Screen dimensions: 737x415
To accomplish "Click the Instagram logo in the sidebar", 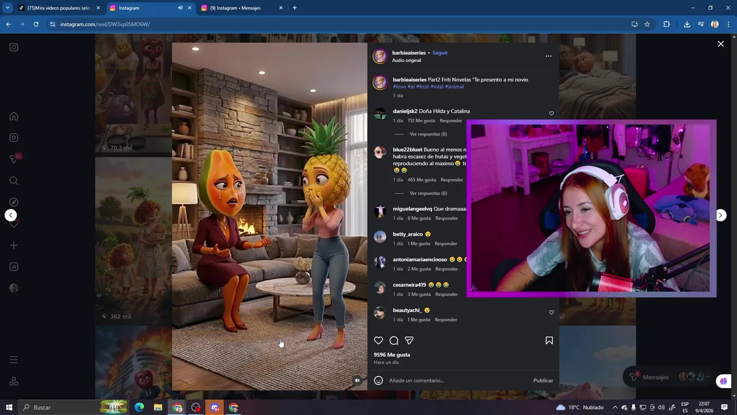I will tap(14, 47).
